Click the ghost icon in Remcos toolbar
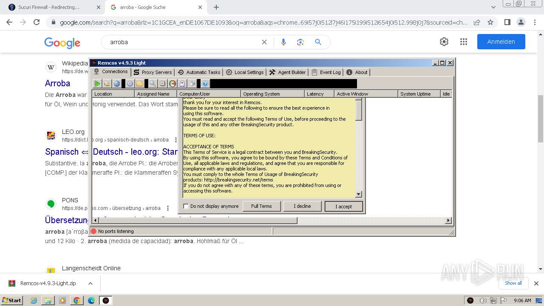Screen dimensions: 544x306 click(x=182, y=84)
